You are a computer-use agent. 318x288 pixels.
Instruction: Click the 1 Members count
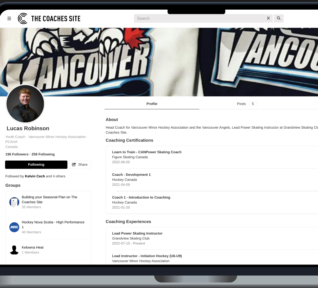click(30, 252)
